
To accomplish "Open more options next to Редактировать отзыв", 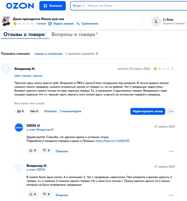I will pos(171,111).
